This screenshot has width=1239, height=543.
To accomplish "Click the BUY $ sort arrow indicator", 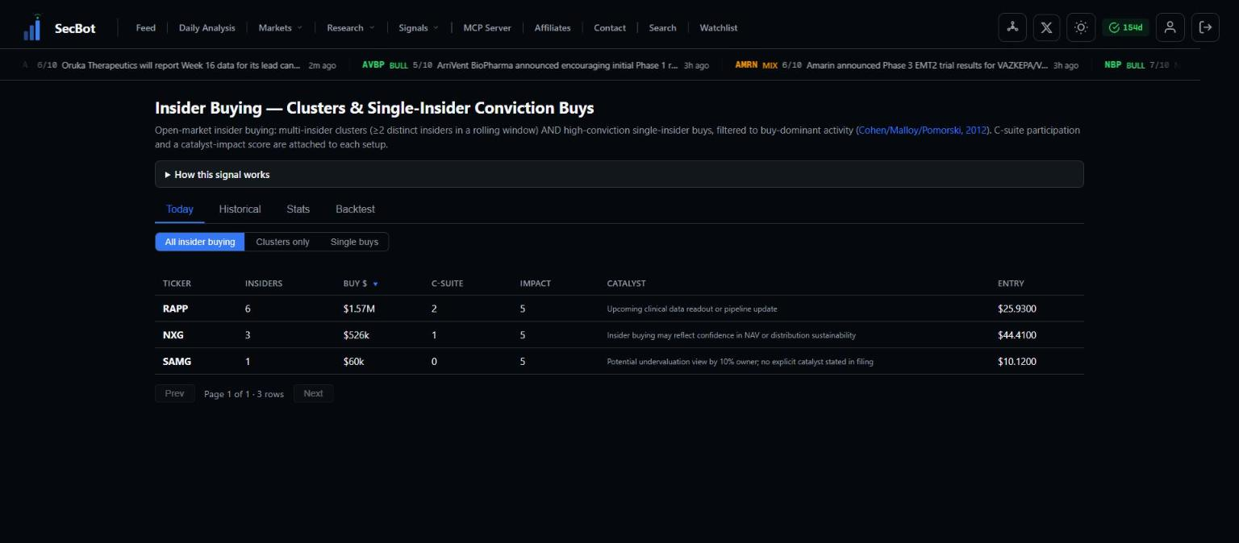I will tap(375, 284).
